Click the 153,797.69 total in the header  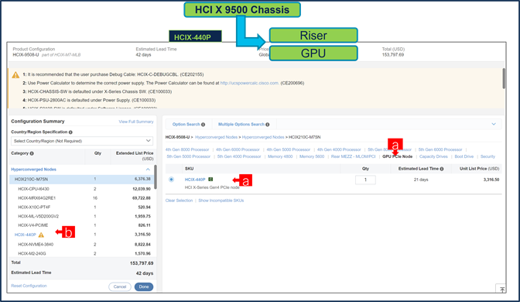[x=392, y=55]
